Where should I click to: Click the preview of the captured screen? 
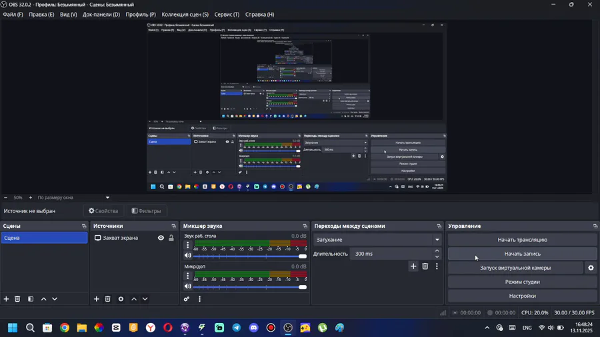297,107
